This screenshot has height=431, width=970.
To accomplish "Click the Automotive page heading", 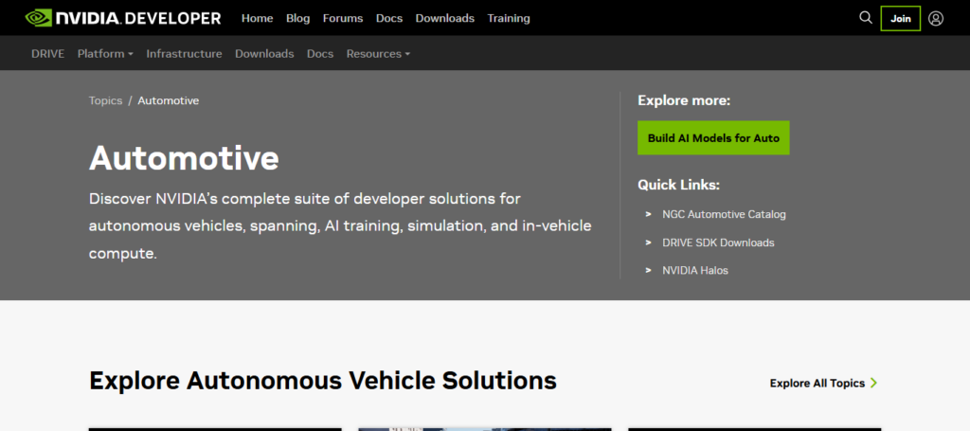I will tap(184, 157).
